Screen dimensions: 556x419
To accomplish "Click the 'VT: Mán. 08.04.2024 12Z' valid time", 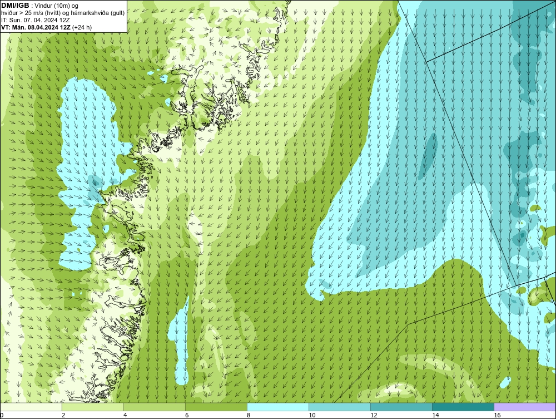I will pos(36,27).
